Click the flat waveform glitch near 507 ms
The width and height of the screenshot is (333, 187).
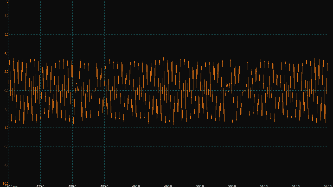(244, 91)
